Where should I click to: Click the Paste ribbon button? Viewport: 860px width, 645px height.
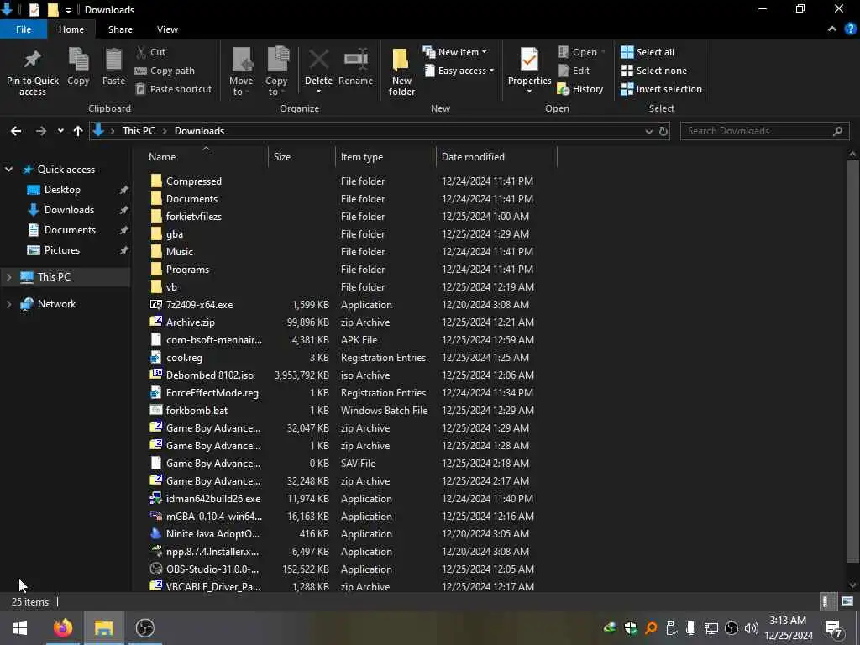[x=113, y=67]
